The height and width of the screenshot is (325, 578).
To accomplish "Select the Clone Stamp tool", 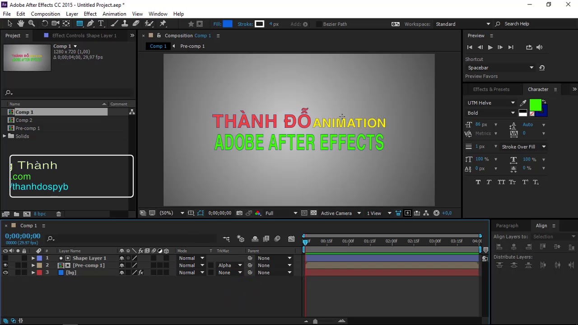I will coord(125,23).
